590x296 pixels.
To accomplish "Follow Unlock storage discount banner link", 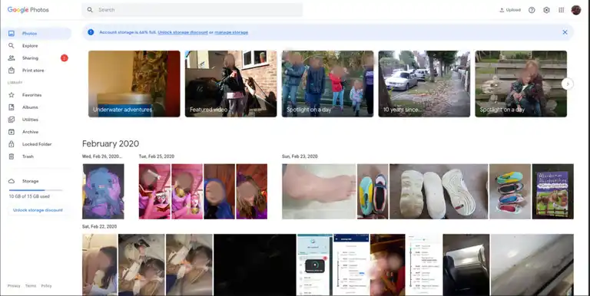I will coord(183,32).
